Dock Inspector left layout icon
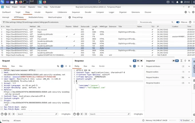 click(173, 61)
